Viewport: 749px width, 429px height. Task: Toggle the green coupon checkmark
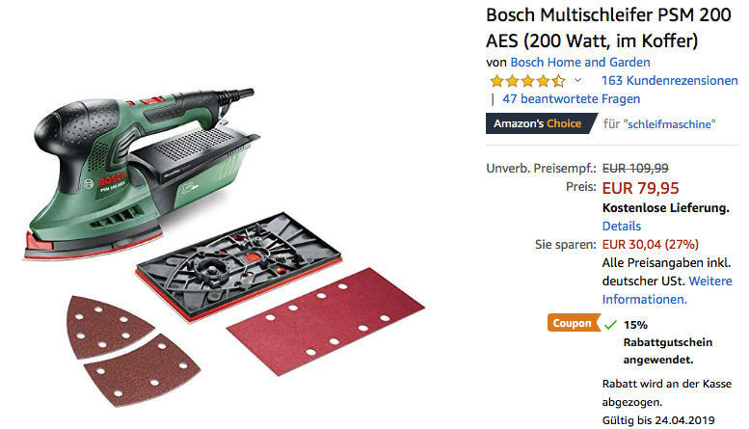[610, 325]
